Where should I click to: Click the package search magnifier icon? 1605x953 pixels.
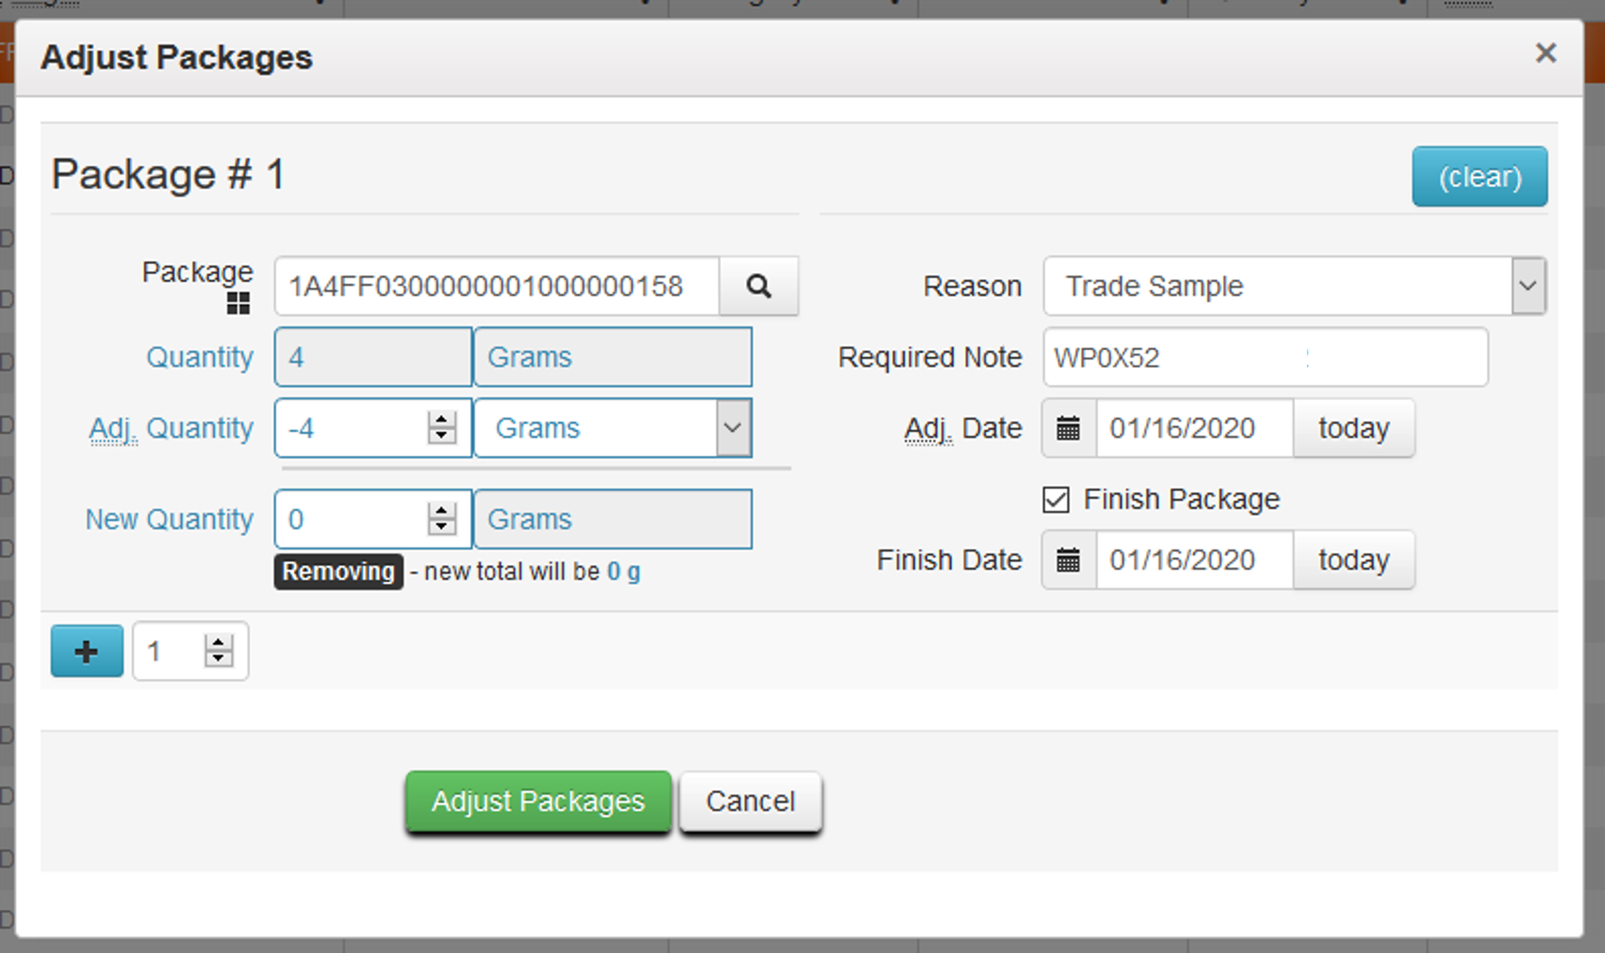click(759, 286)
